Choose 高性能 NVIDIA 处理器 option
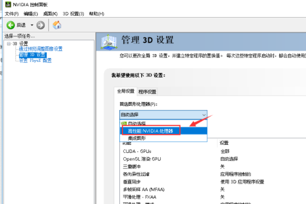This screenshot has height=204, width=306. coord(150,131)
